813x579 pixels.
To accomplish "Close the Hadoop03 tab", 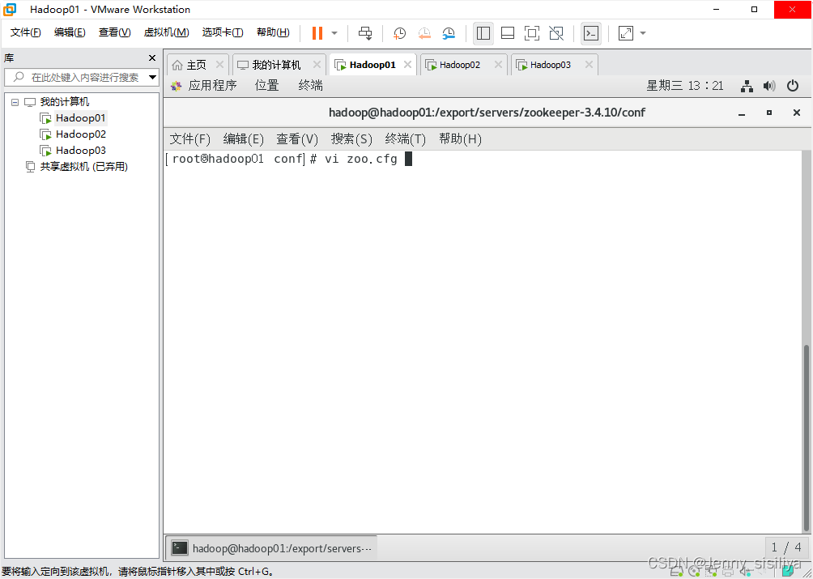I will coord(589,65).
